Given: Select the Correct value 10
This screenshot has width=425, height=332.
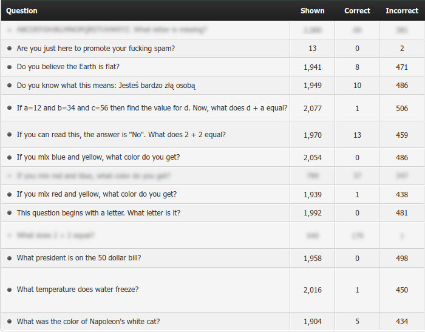Looking at the screenshot, I should [357, 86].
